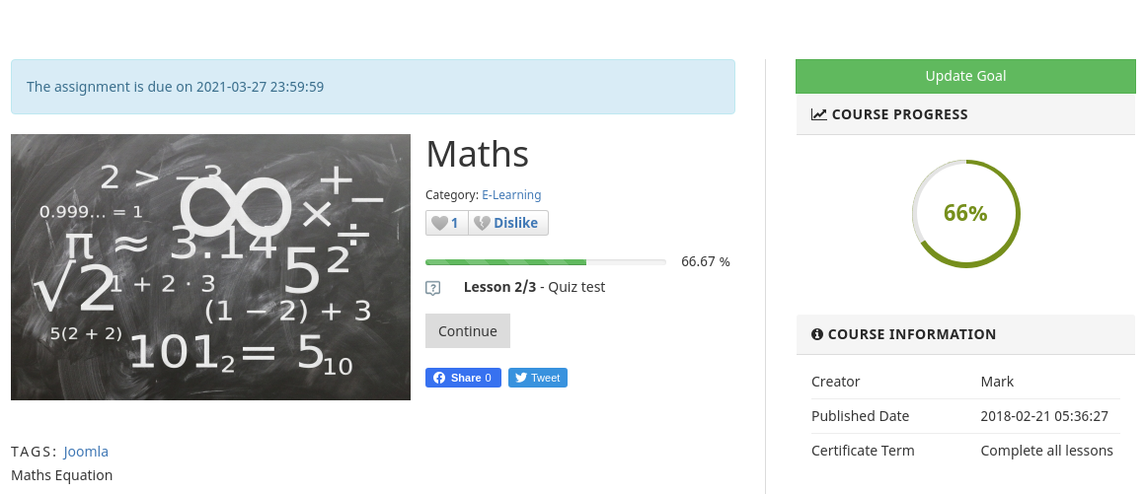The width and height of the screenshot is (1145, 494).
Task: Click the quiz lesson question icon
Action: (432, 288)
